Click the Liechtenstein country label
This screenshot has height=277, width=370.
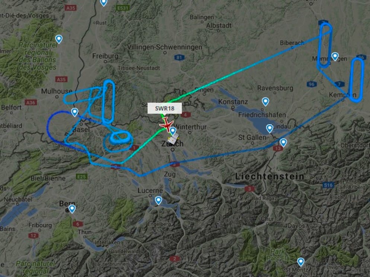[269, 176]
